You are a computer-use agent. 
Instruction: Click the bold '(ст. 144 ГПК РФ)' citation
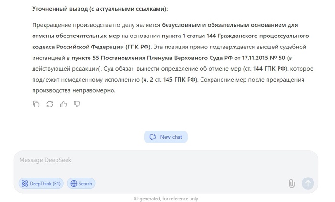click(x=265, y=69)
